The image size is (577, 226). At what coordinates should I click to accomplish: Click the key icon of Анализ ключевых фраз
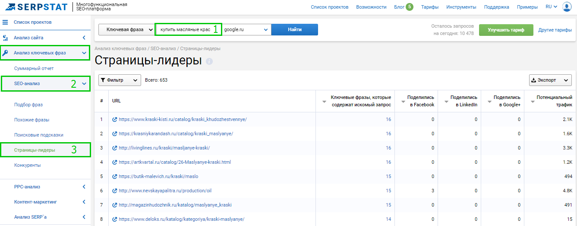pos(6,53)
